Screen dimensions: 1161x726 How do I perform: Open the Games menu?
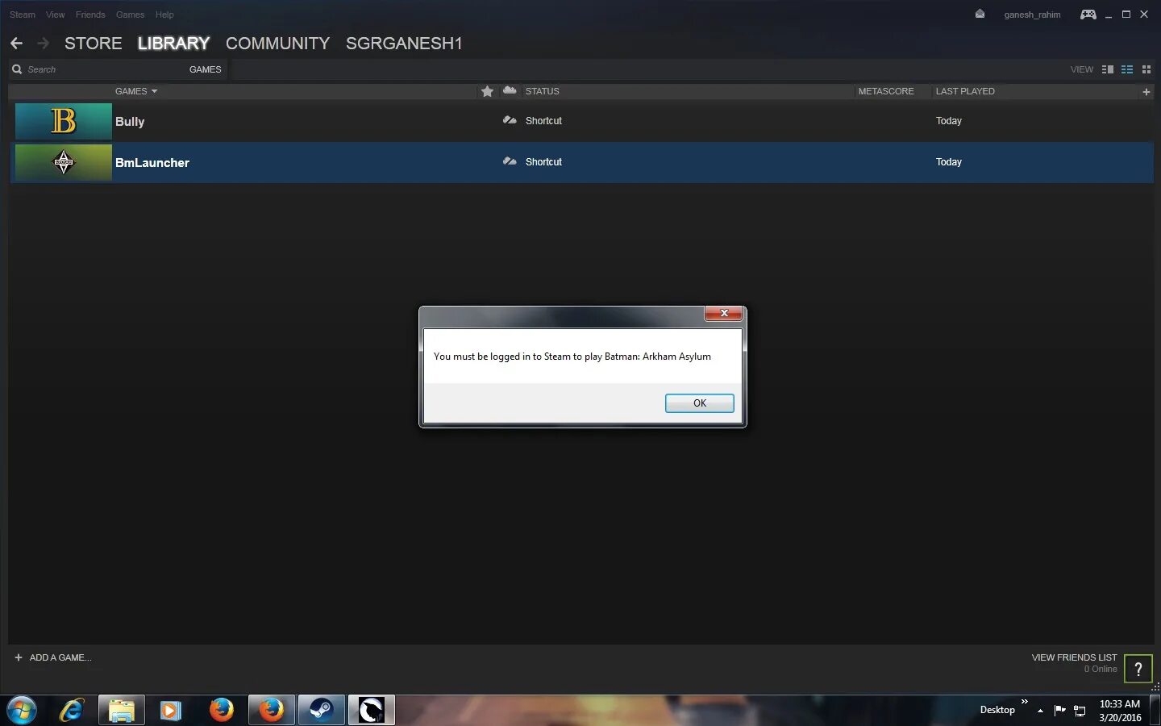130,15
